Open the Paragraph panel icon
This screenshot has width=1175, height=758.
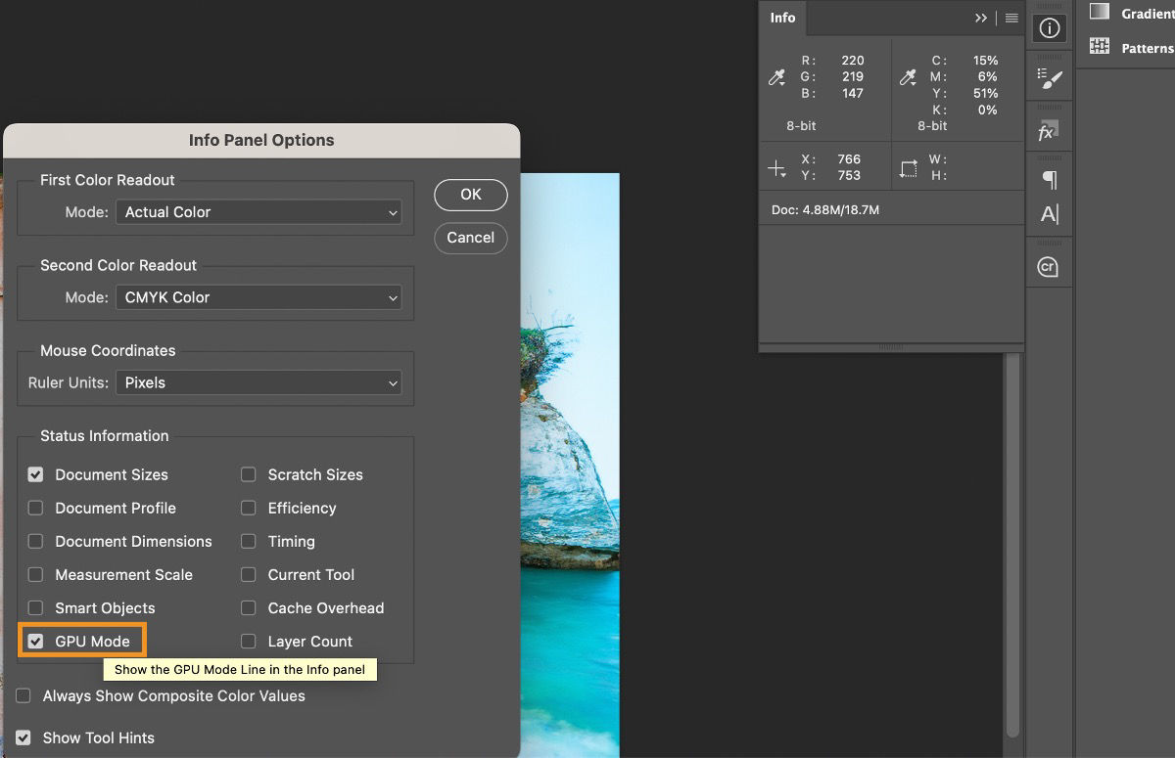coord(1049,179)
